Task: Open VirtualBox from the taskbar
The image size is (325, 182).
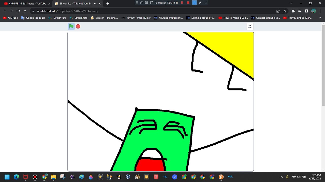Action: [128, 177]
